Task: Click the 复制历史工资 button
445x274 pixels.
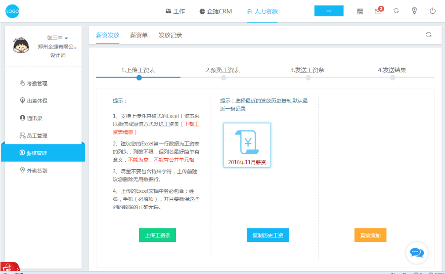Action: pyautogui.click(x=267, y=235)
